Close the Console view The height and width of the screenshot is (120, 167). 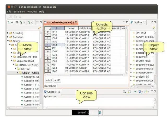pos(59,92)
